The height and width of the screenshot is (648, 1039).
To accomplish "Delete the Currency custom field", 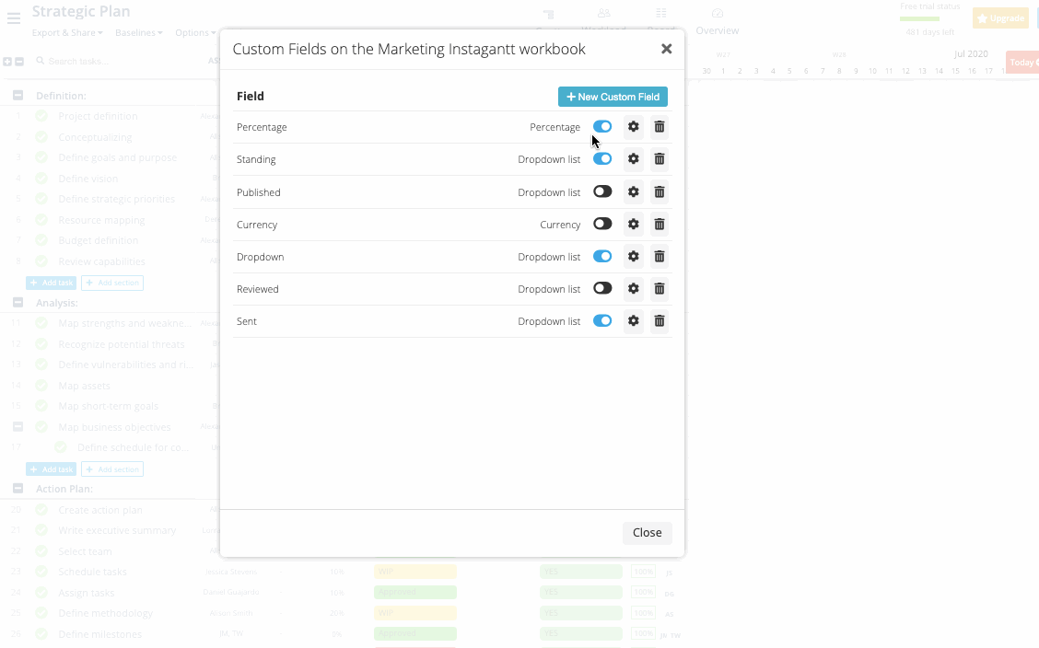I will (x=660, y=224).
